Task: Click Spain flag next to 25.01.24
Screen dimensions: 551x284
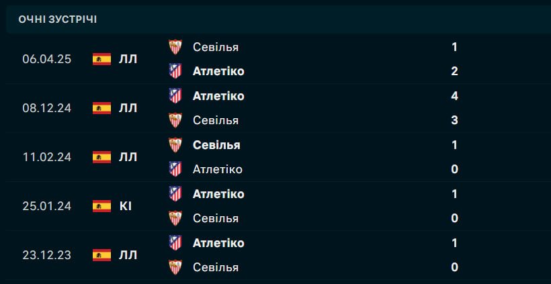Action: (x=101, y=206)
